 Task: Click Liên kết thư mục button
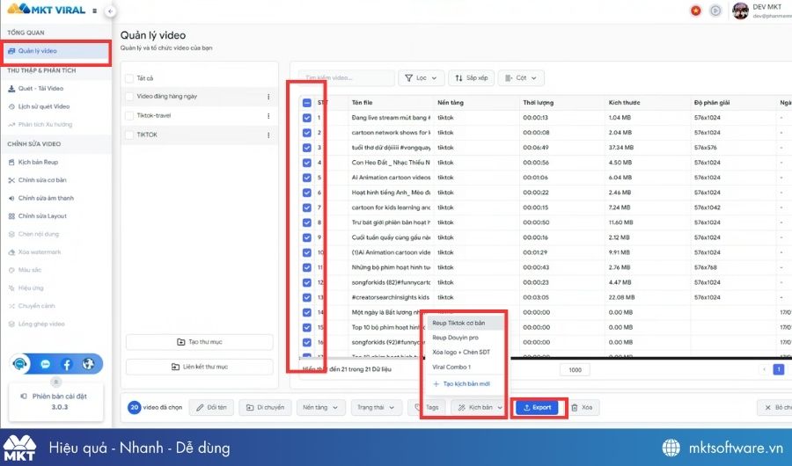click(200, 367)
